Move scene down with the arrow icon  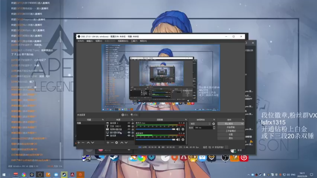point(93,142)
